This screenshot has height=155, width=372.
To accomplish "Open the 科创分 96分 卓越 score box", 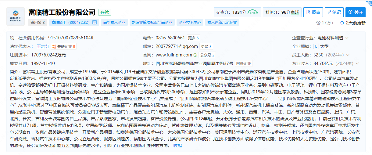I will point(282,12).
